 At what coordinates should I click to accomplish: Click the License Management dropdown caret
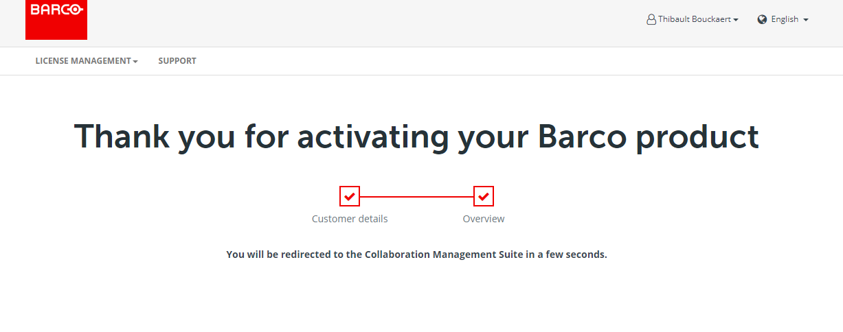(135, 62)
